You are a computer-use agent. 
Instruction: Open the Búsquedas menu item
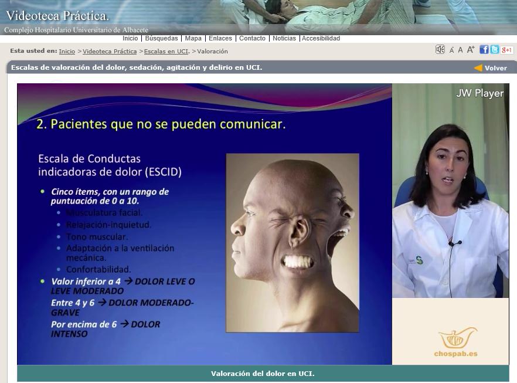tap(161, 39)
